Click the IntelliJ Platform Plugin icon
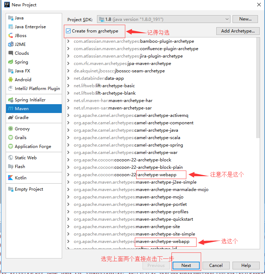This screenshot has height=274, width=265. [11, 88]
